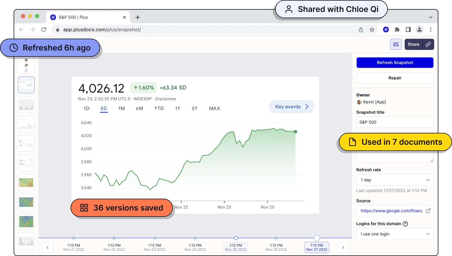The image size is (452, 256).
Task: Click the Repair button
Action: [395, 78]
